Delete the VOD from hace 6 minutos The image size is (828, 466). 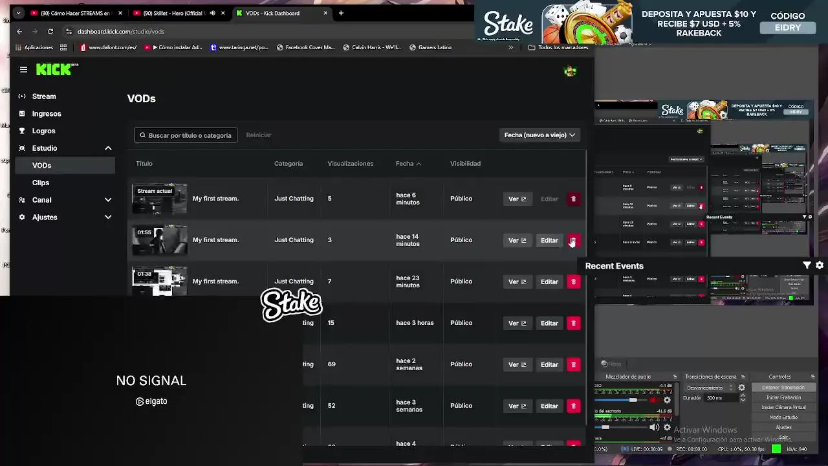573,199
